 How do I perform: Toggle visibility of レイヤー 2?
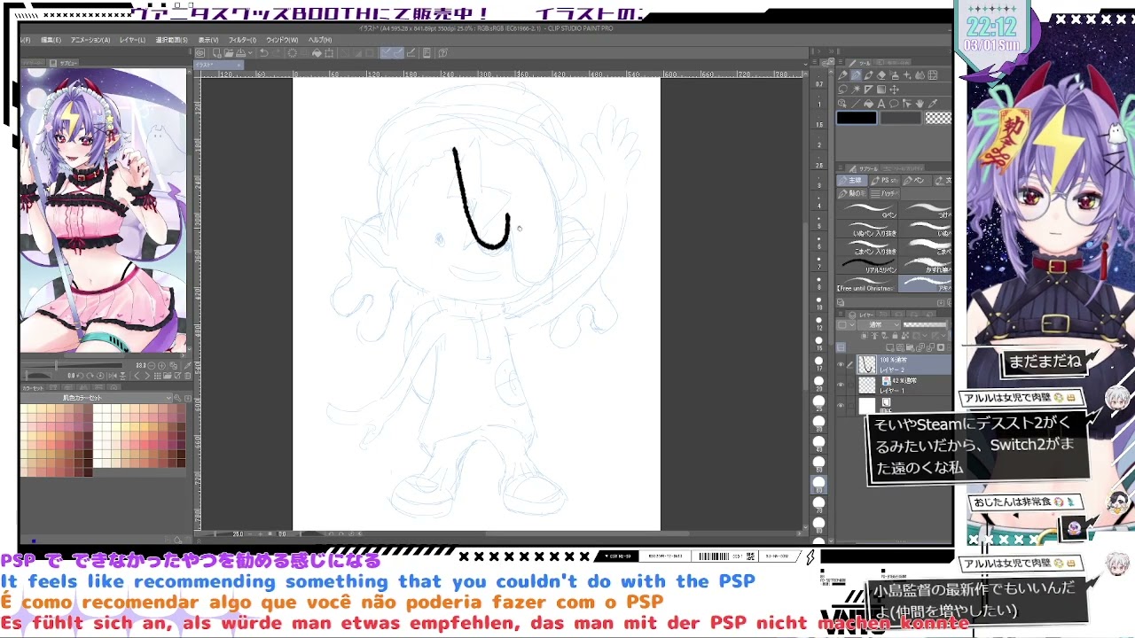click(x=841, y=364)
